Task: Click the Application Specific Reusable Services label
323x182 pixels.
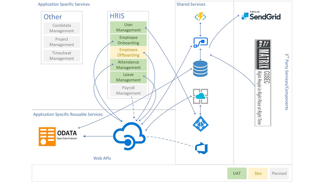Action: (x=68, y=115)
